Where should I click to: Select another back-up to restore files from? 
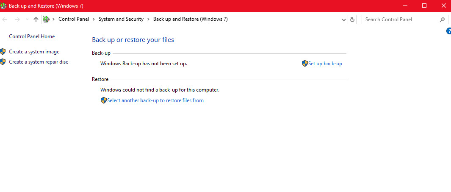click(155, 100)
